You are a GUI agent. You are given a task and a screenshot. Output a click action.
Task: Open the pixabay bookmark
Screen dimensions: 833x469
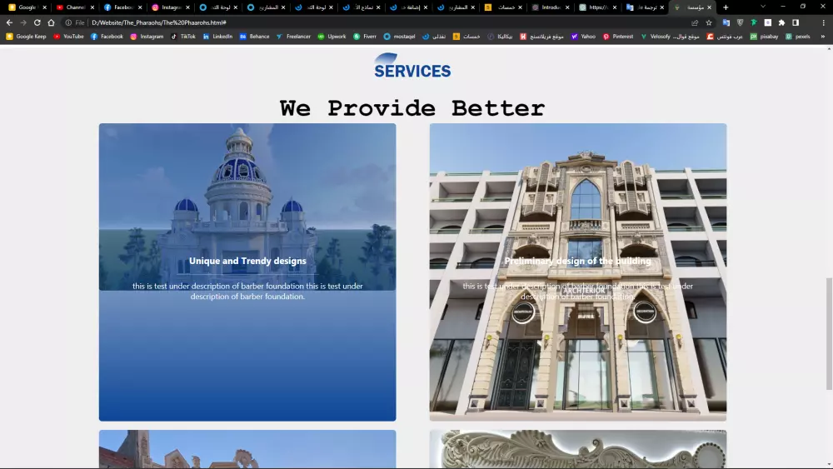click(764, 37)
